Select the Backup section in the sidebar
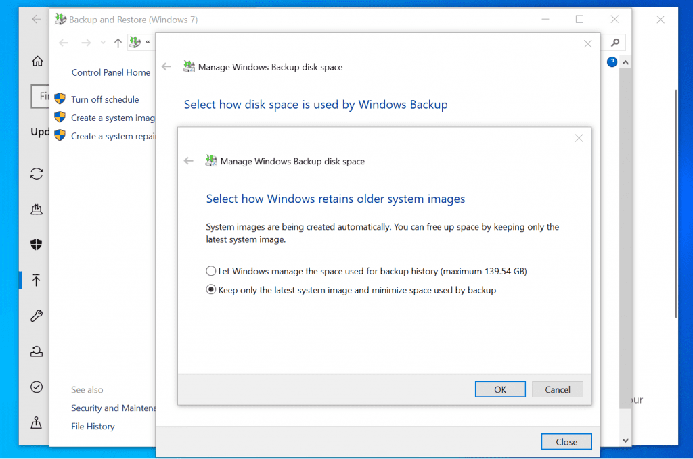The width and height of the screenshot is (693, 459). click(x=36, y=280)
